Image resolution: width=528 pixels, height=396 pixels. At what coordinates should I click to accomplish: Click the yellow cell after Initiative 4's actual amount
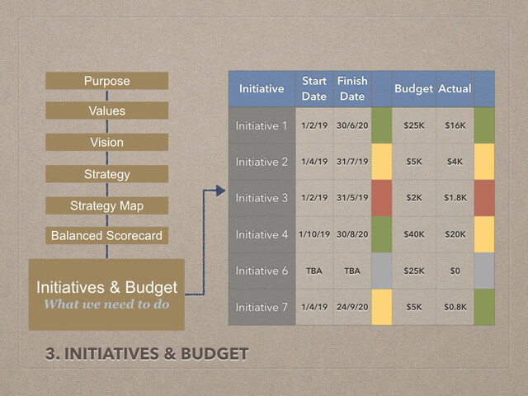coord(483,234)
